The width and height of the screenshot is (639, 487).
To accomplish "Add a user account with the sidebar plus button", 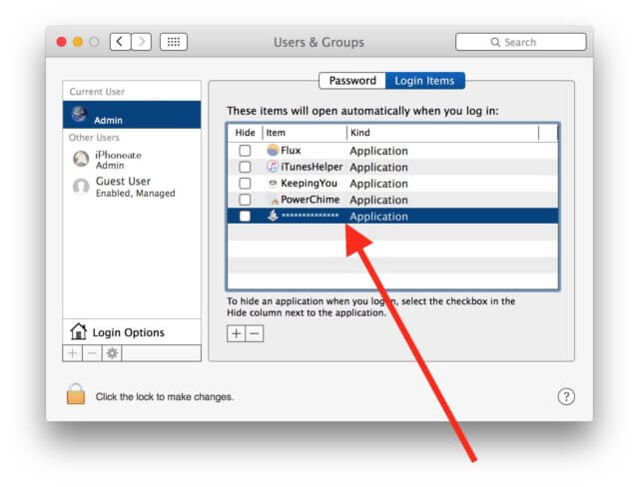I will click(73, 353).
